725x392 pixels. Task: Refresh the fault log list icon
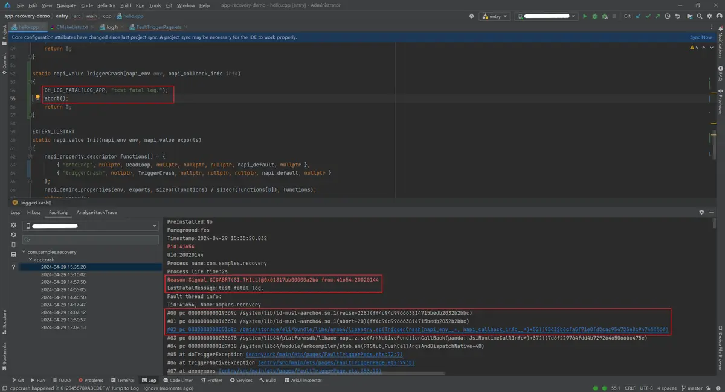coord(14,235)
